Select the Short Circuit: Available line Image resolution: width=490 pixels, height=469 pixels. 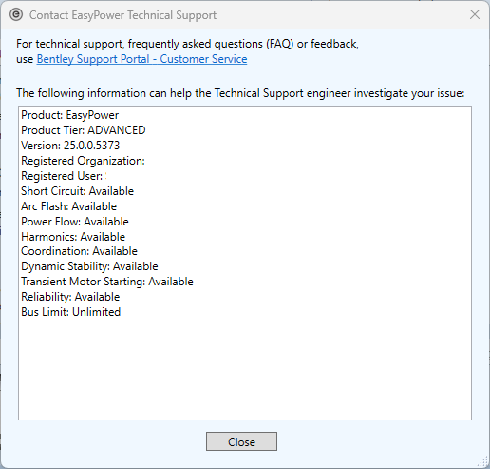pos(77,191)
